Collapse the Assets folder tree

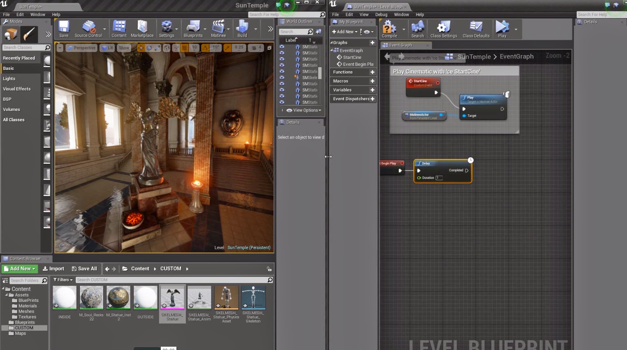pyautogui.click(x=7, y=295)
